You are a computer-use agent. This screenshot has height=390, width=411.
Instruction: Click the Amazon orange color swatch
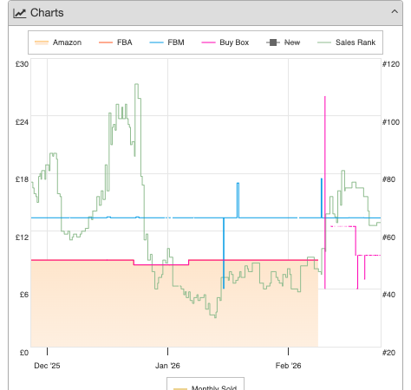click(x=42, y=42)
